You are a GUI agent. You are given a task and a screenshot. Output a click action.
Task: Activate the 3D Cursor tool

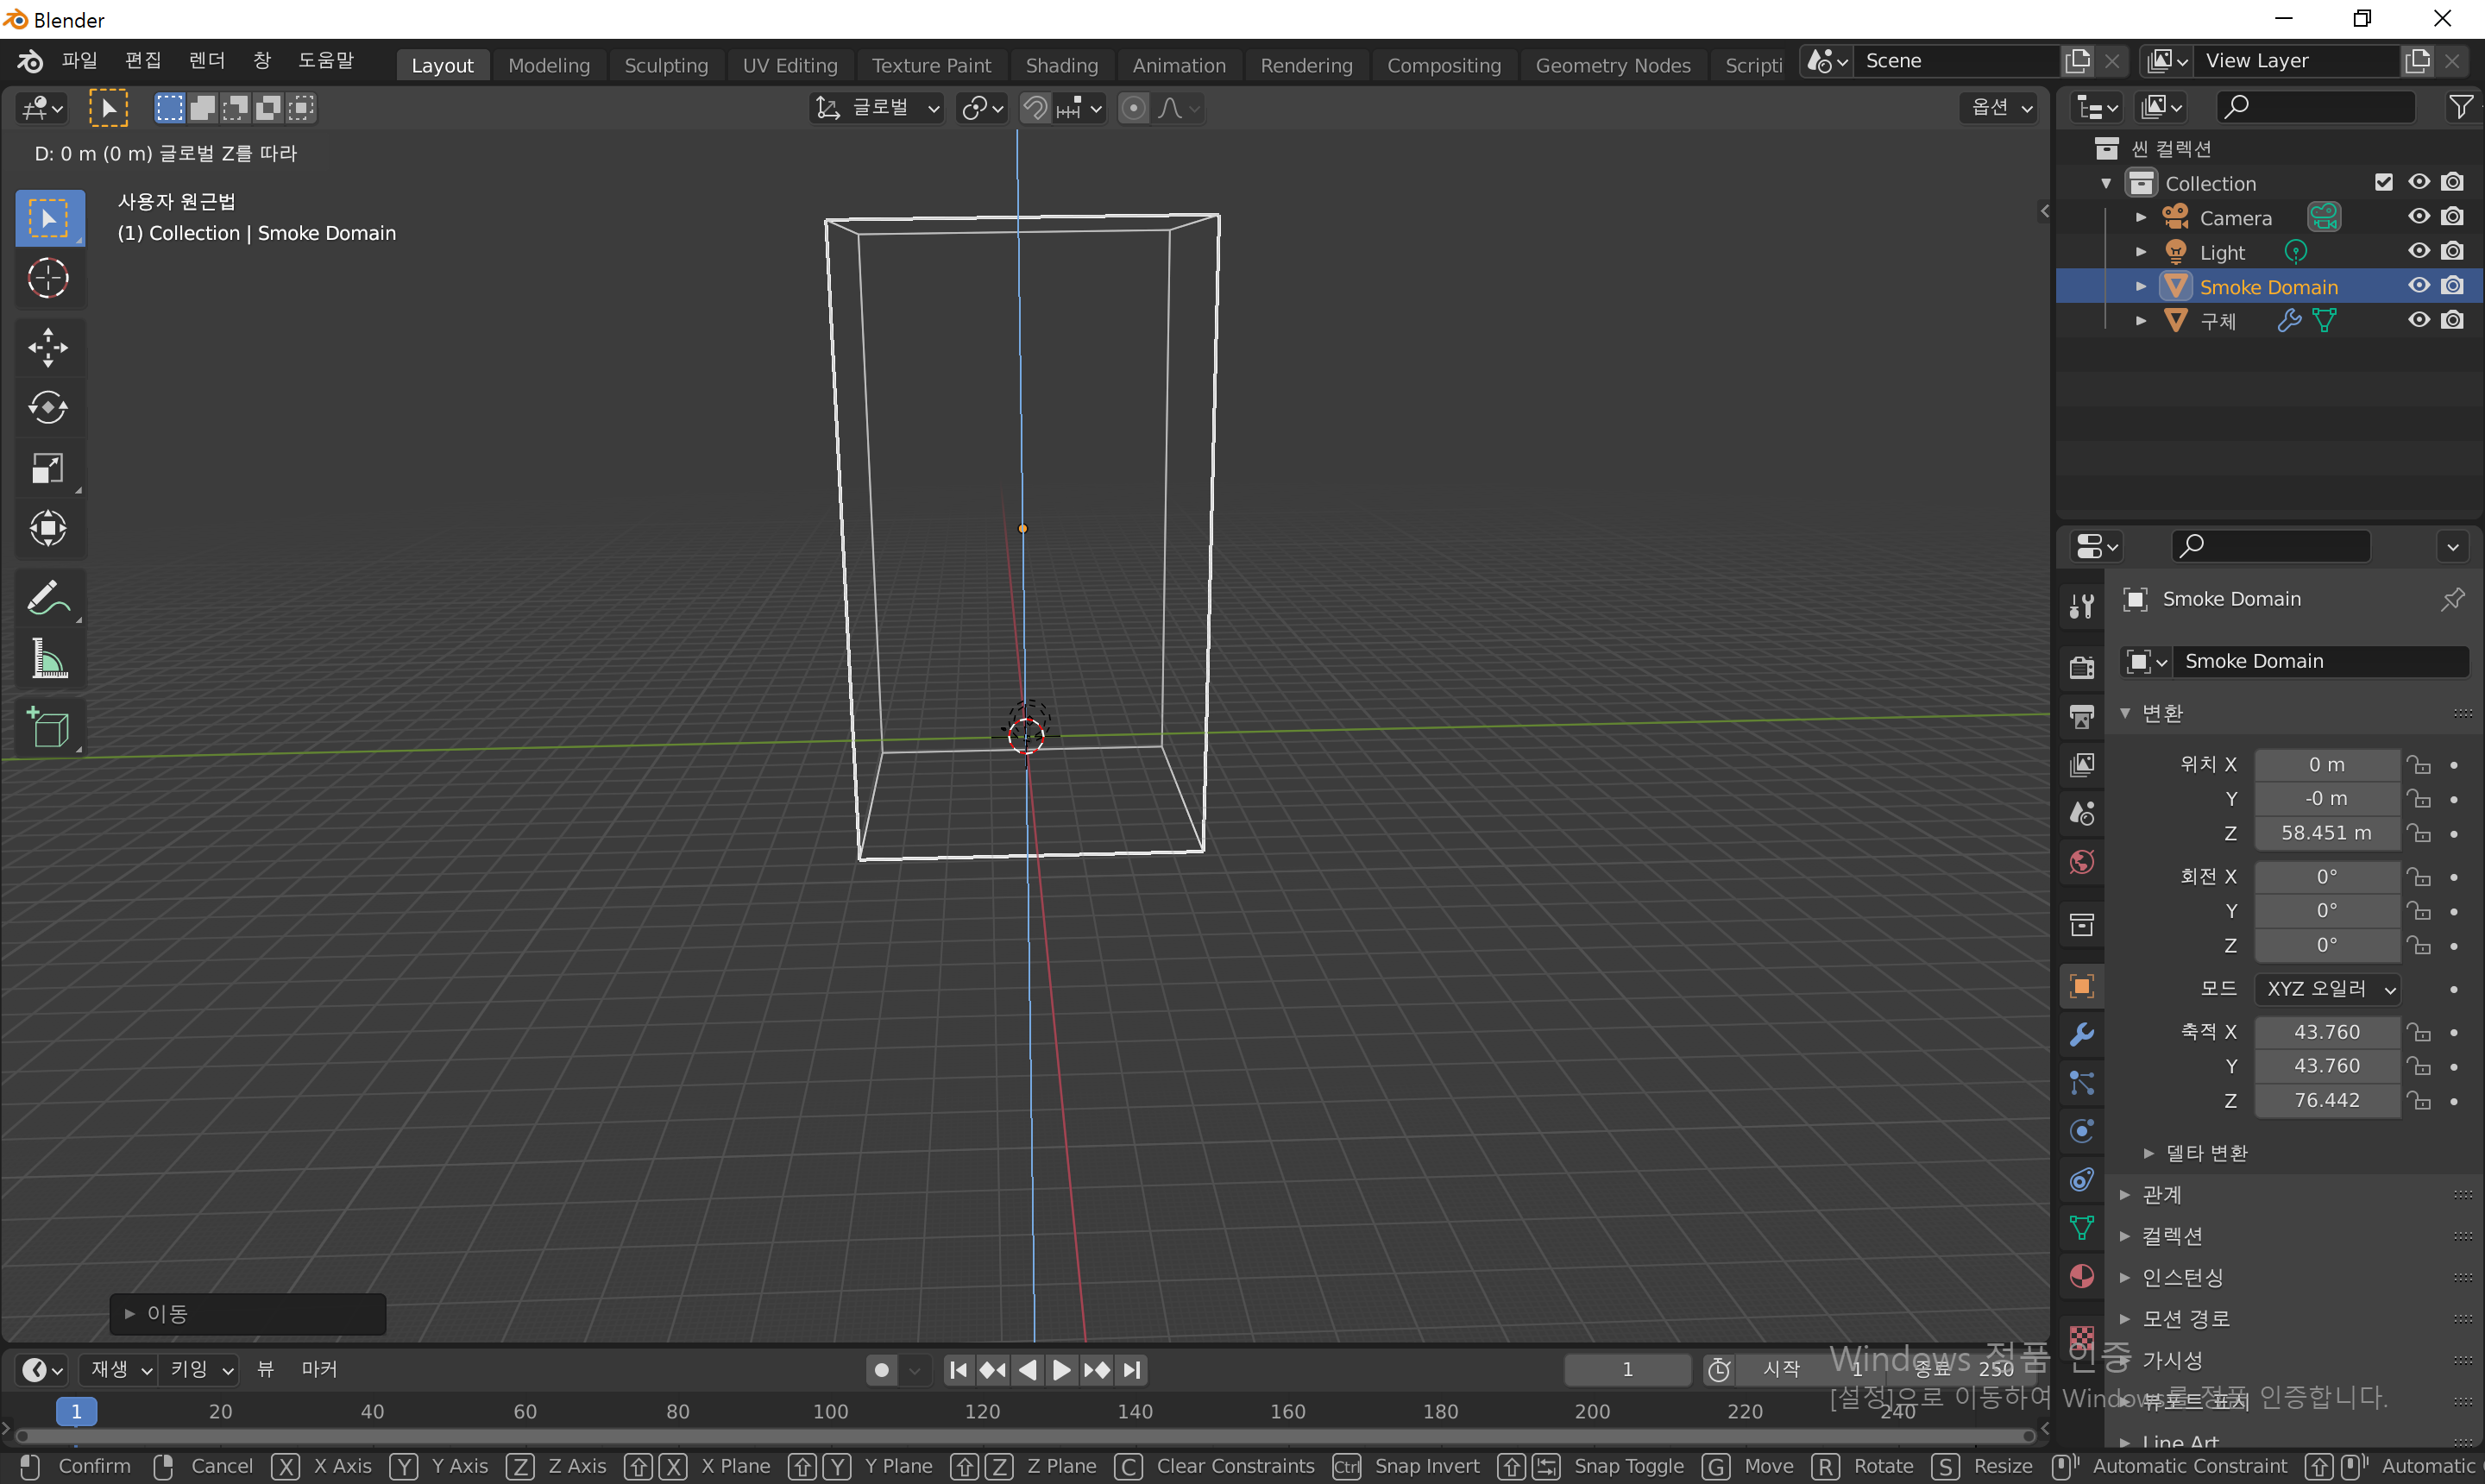point(49,278)
